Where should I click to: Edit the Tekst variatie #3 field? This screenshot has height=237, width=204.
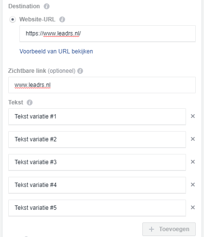click(x=97, y=162)
